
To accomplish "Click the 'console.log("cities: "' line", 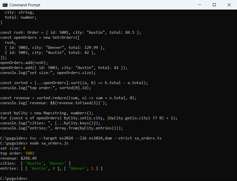I will [x=50, y=123].
